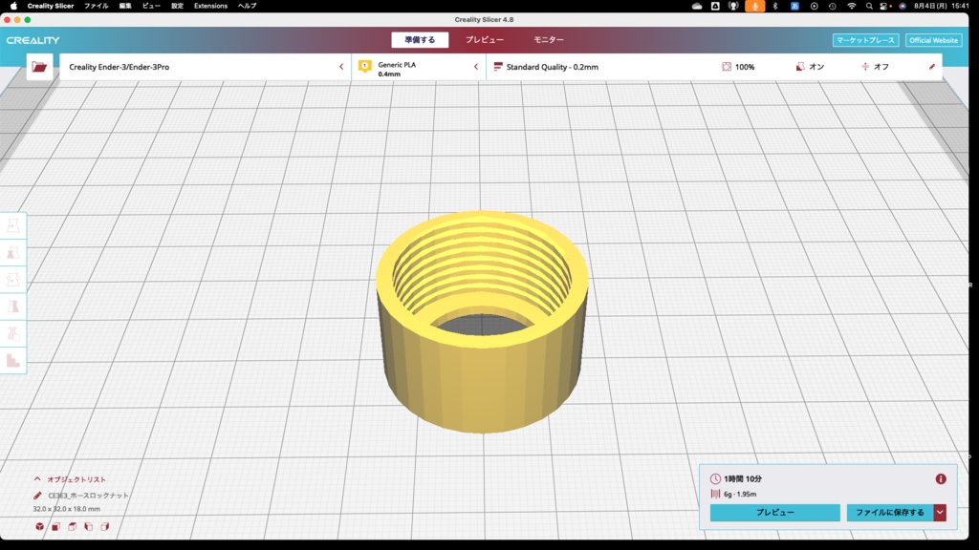This screenshot has width=979, height=550.
Task: Click the infill 100% icon
Action: (x=727, y=67)
